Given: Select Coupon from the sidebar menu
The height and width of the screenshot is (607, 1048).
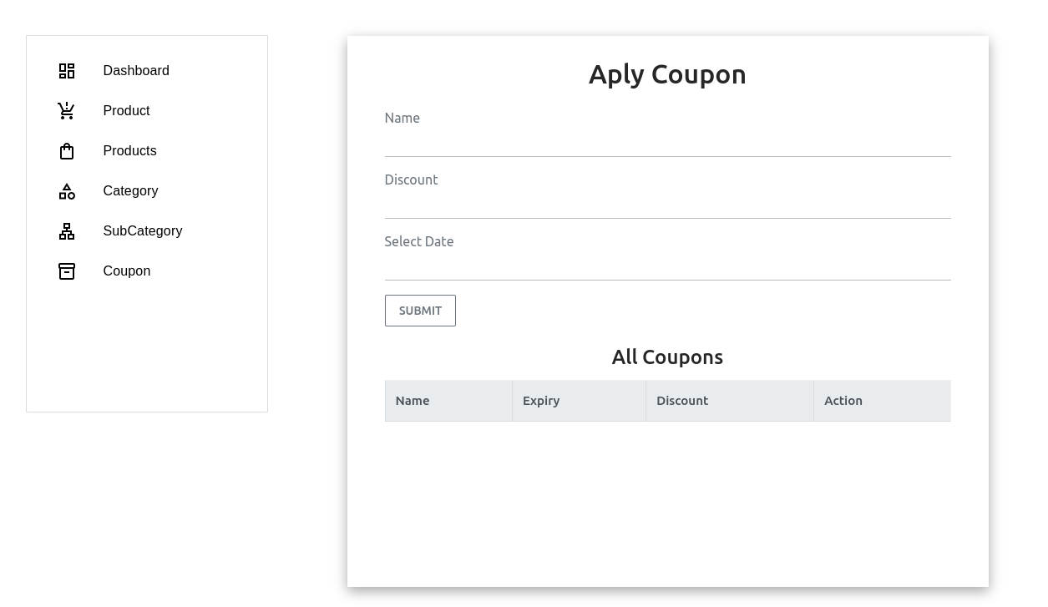Looking at the screenshot, I should pyautogui.click(x=126, y=271).
